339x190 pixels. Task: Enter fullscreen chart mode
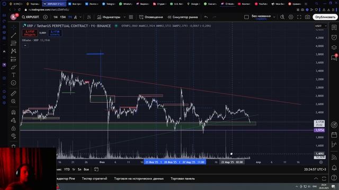point(299,17)
